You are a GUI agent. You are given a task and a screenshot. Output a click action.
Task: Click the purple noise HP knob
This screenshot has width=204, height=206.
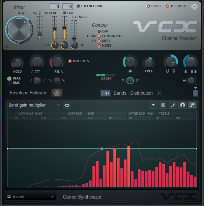[x=74, y=45]
